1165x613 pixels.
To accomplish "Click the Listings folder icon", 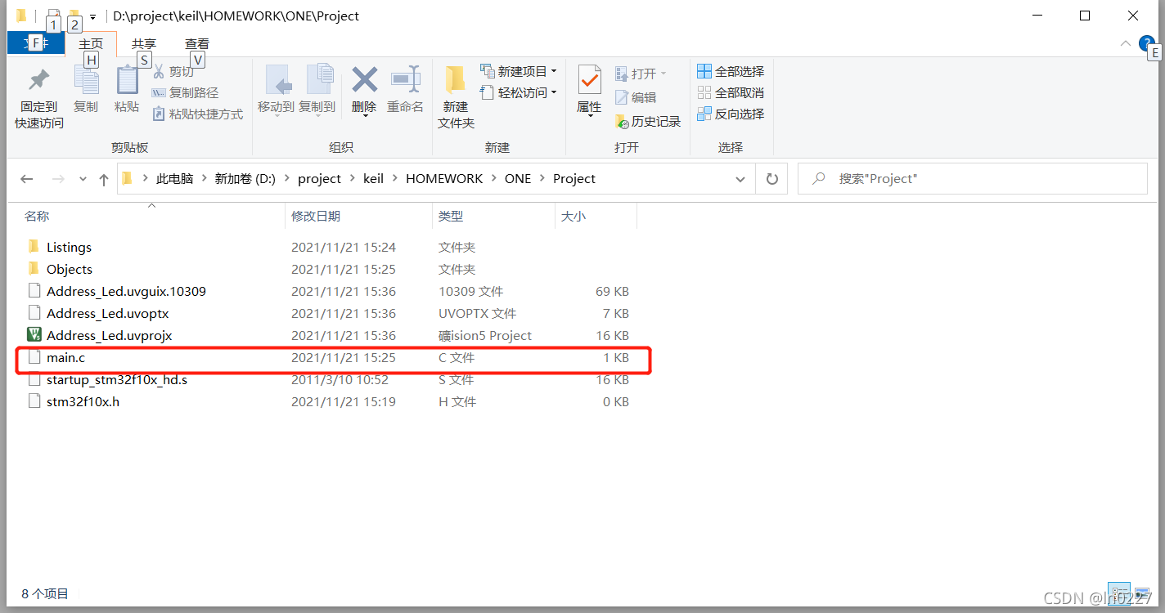I will point(34,247).
